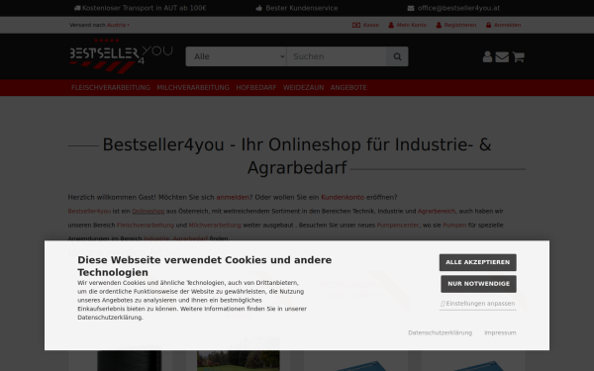Screen dimensions: 594x371
Task: Click Bester Kundenservice text
Action: [x=302, y=8]
